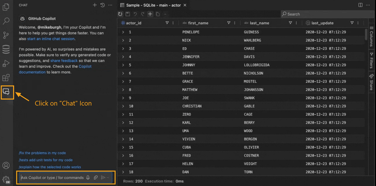Screen dimensions: 376x186
Task: Open the Explorer view in activity bar
Action: click(6, 7)
